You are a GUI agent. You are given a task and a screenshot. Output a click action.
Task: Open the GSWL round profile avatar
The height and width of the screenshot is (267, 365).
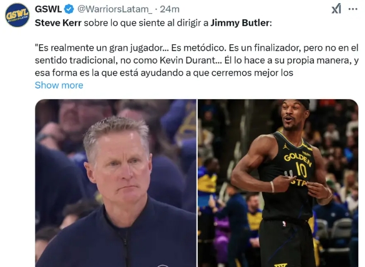point(17,15)
